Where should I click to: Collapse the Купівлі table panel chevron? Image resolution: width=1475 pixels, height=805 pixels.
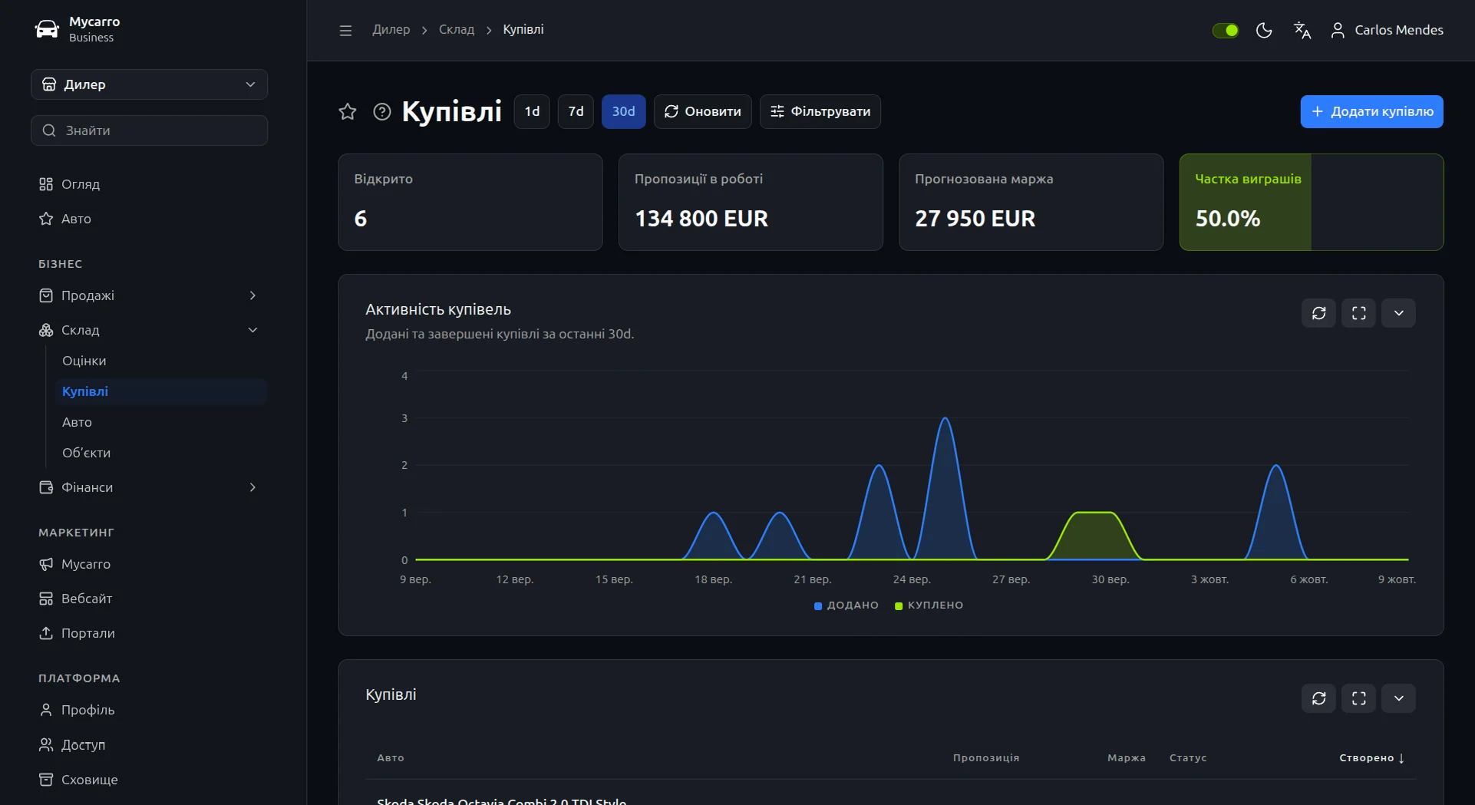[x=1398, y=698]
